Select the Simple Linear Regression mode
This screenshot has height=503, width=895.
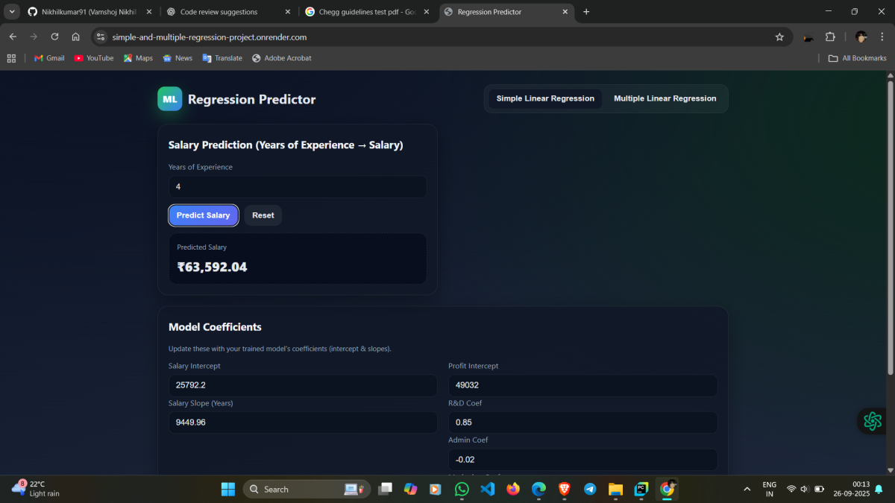pos(545,98)
